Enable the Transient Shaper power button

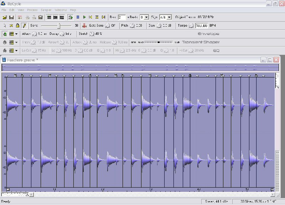[5, 42]
